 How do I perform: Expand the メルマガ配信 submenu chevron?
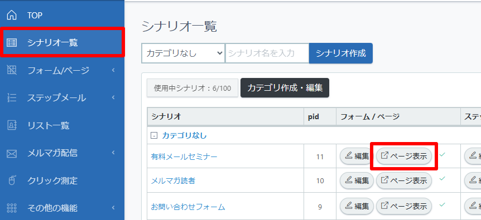(113, 153)
